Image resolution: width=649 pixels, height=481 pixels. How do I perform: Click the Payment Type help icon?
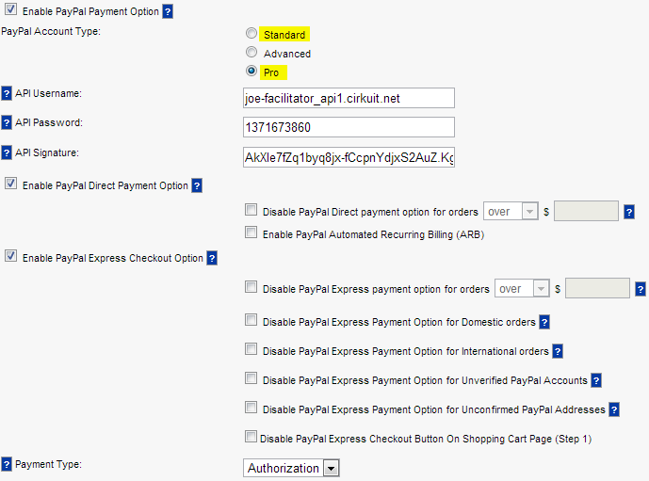(7, 464)
